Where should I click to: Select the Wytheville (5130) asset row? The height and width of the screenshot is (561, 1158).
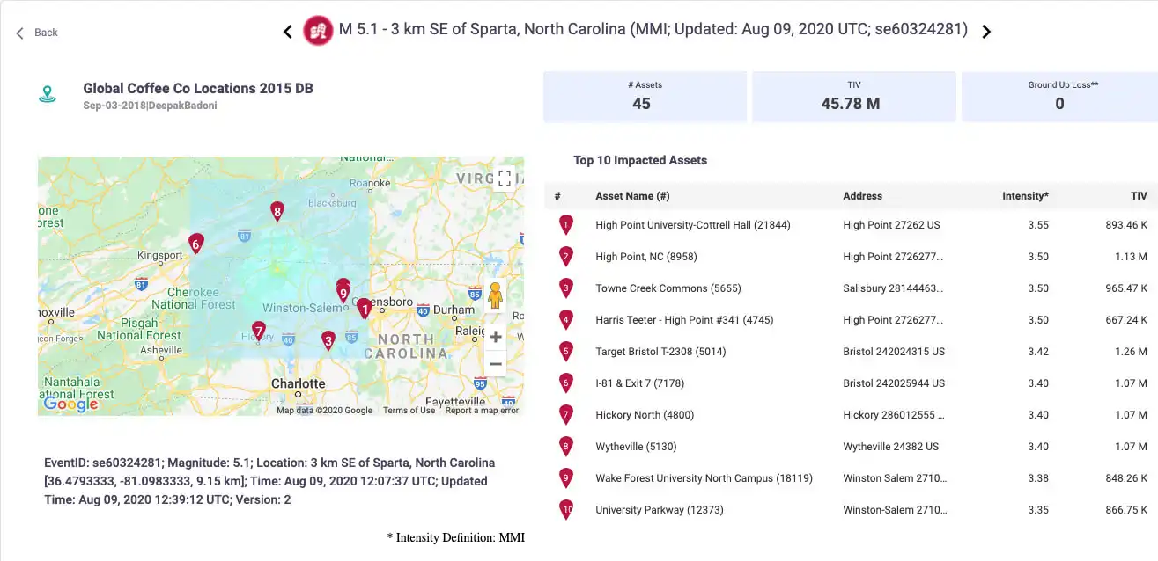[851, 447]
